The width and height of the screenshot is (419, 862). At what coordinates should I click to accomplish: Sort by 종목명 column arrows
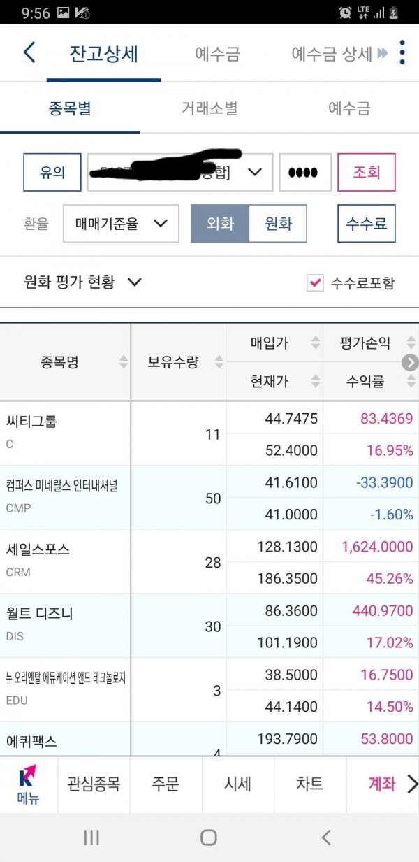tap(124, 362)
